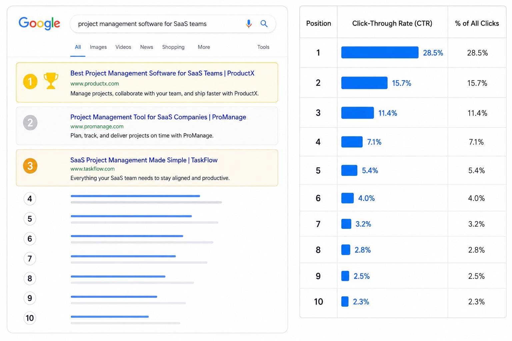Click the circled number 6 result marker
The height and width of the screenshot is (341, 512).
tap(30, 239)
